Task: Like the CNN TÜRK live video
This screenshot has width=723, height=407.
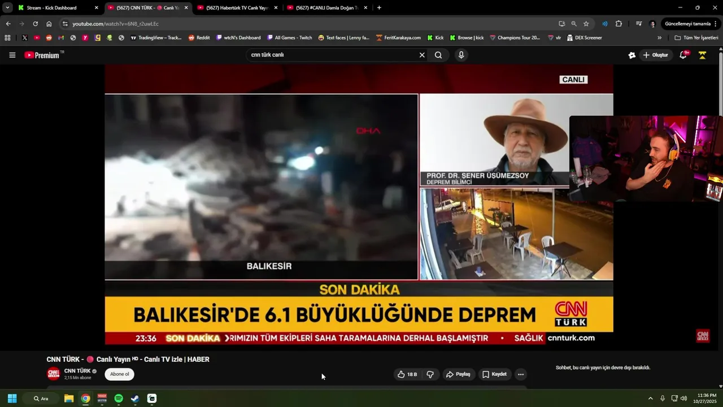Action: [x=407, y=374]
